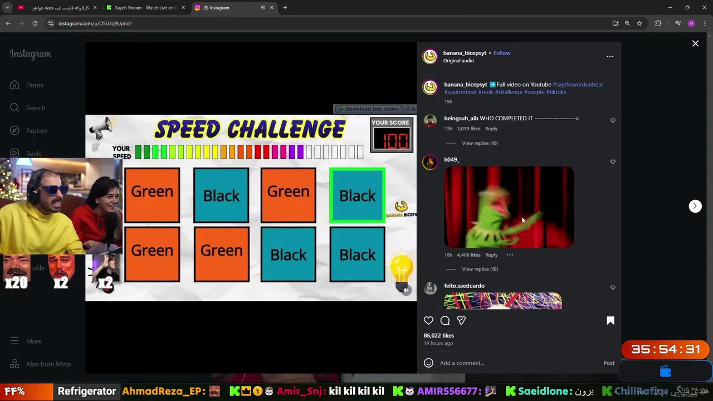The height and width of the screenshot is (401, 713).
Task: Bookmark this page with the star icon
Action: click(639, 23)
